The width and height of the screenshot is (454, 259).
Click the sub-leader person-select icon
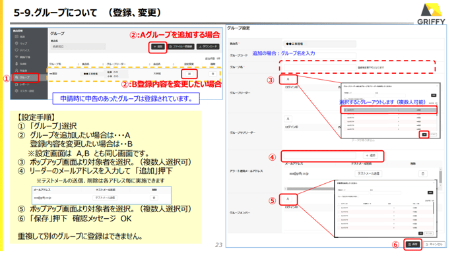coord(288,119)
